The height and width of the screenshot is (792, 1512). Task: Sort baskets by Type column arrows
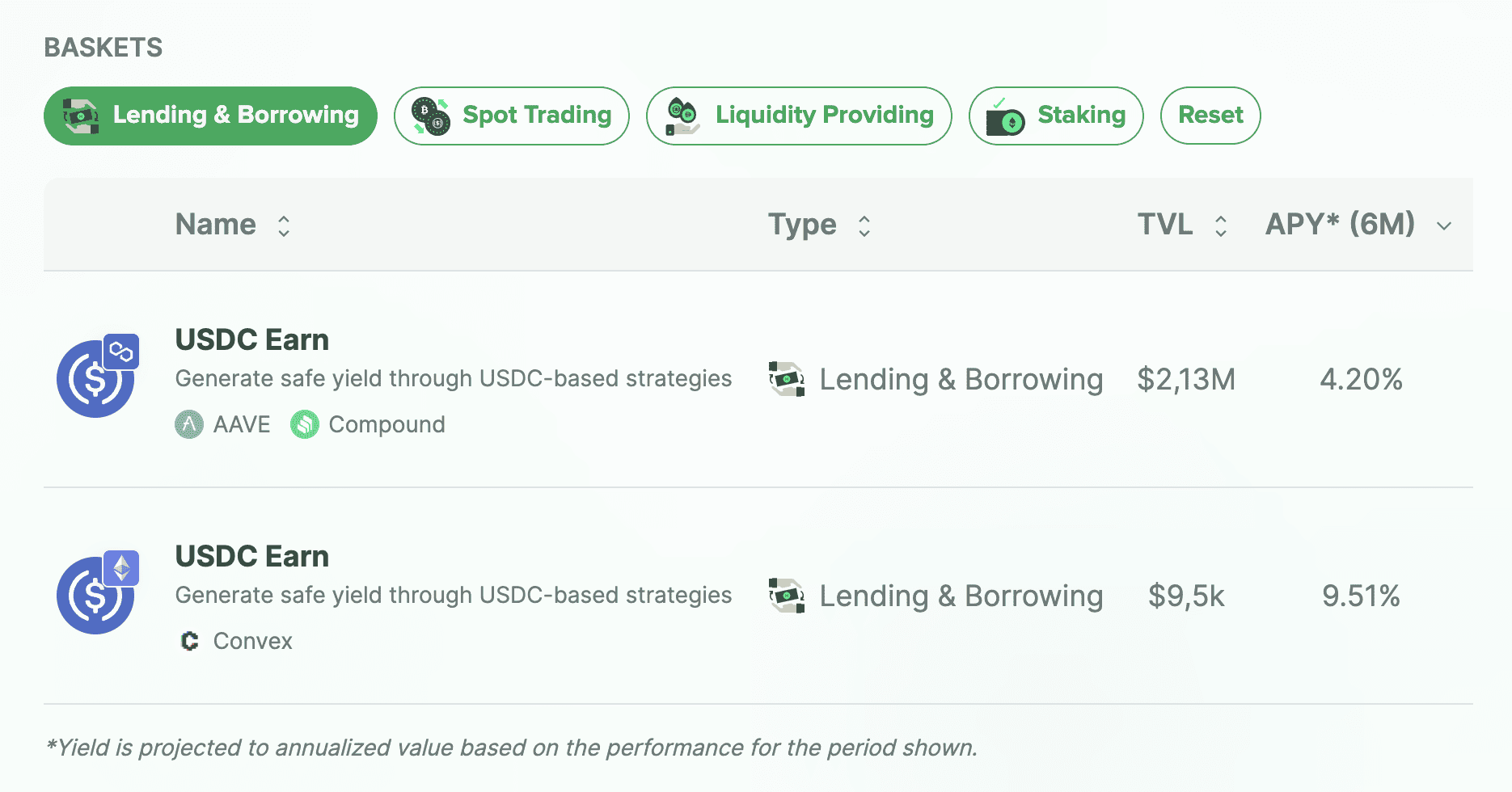tap(864, 225)
